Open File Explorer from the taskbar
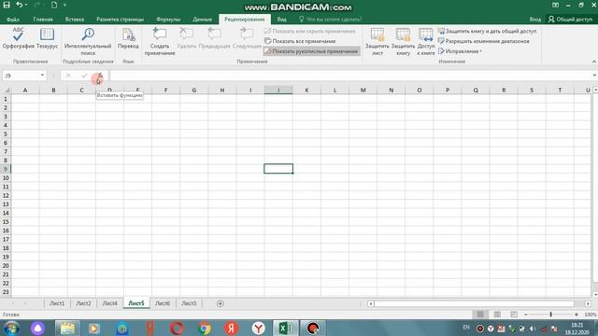 pyautogui.click(x=67, y=328)
